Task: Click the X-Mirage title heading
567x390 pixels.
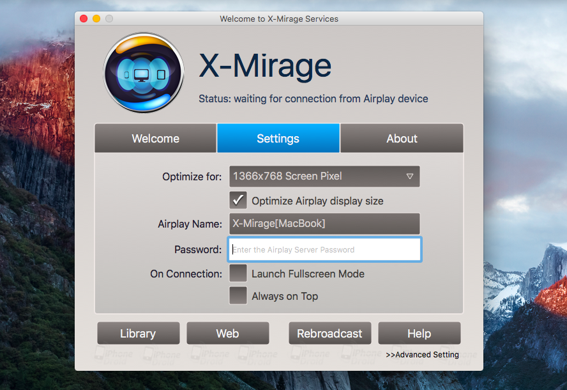Action: coord(265,66)
